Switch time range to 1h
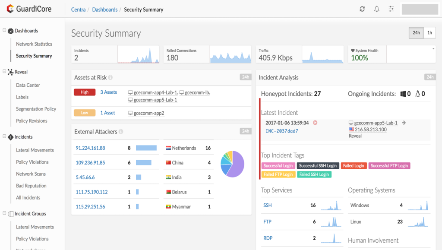Image resolution: width=442 pixels, height=250 pixels. click(429, 33)
